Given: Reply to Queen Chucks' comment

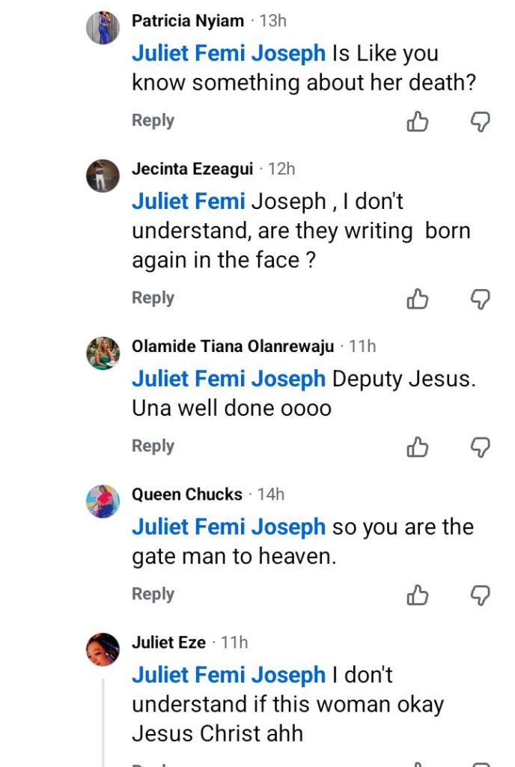Looking at the screenshot, I should pyautogui.click(x=153, y=594).
